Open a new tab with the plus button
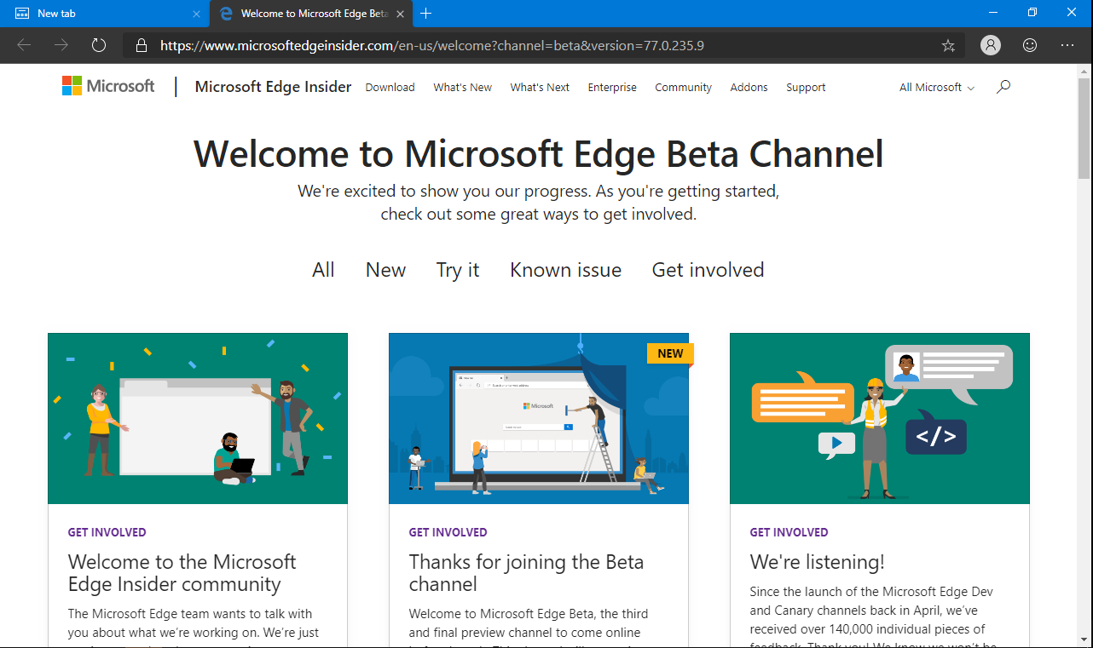 point(425,13)
